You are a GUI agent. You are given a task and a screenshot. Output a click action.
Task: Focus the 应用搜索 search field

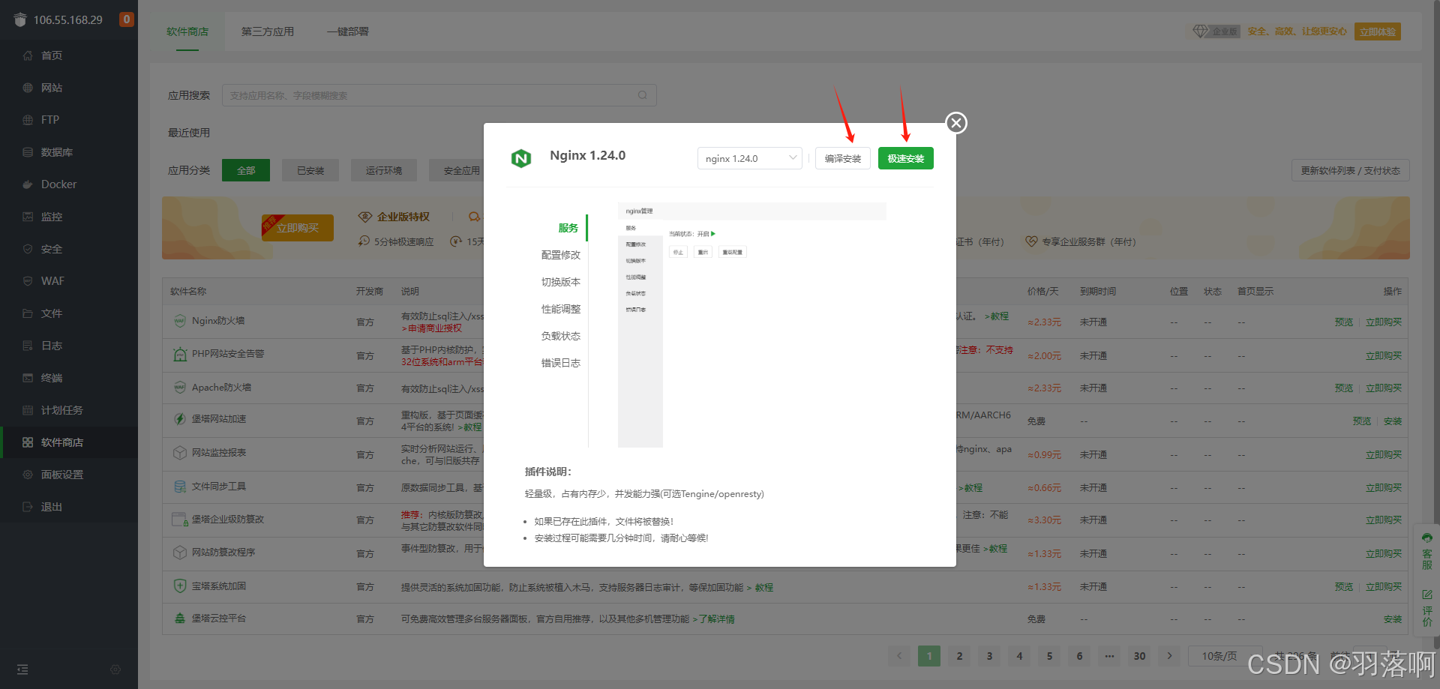[439, 95]
